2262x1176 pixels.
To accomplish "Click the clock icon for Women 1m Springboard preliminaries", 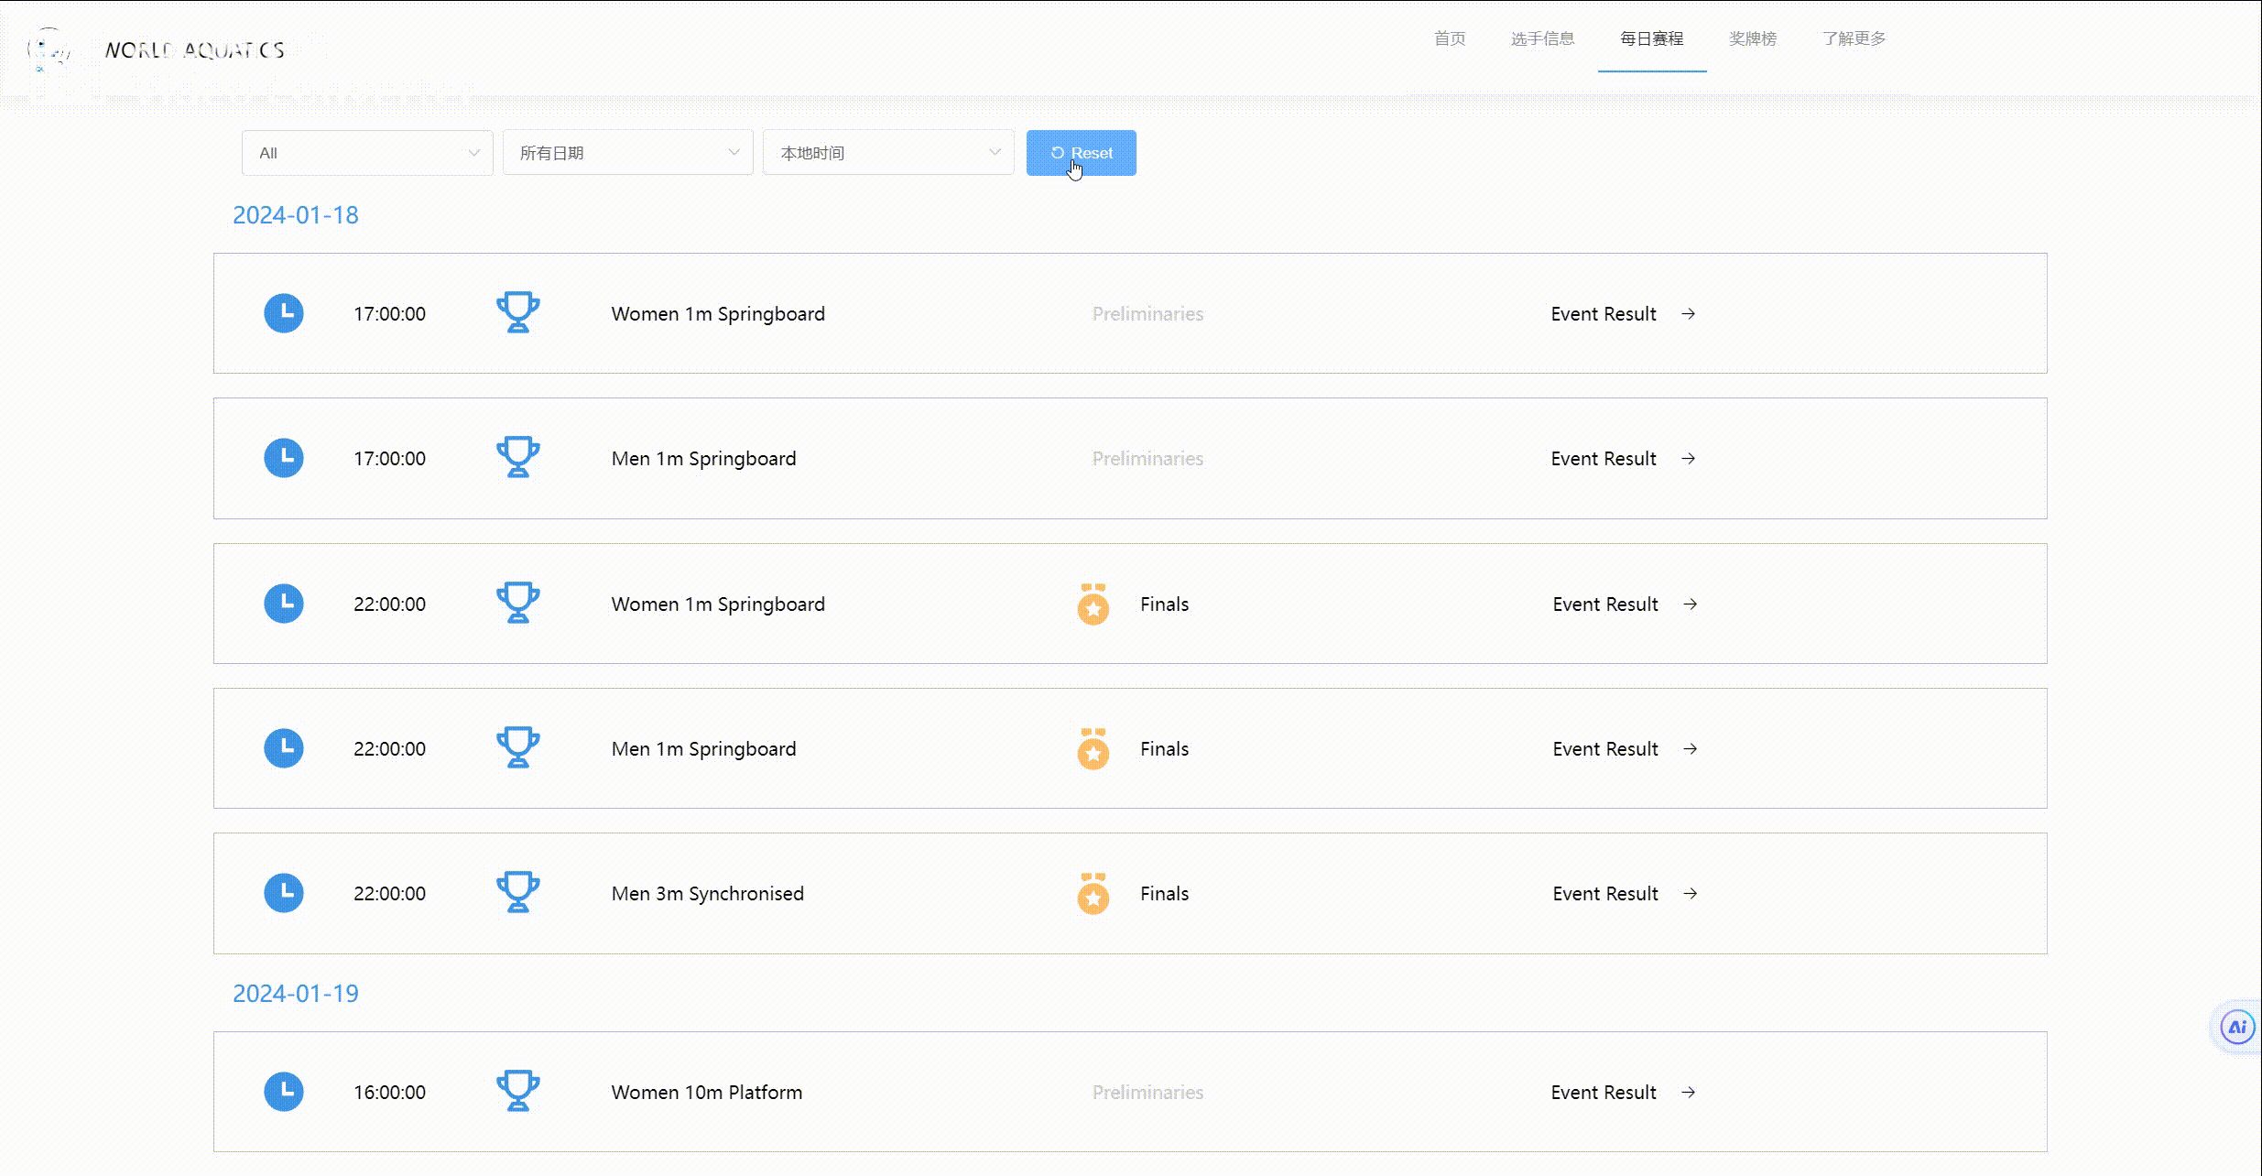I will (x=284, y=313).
